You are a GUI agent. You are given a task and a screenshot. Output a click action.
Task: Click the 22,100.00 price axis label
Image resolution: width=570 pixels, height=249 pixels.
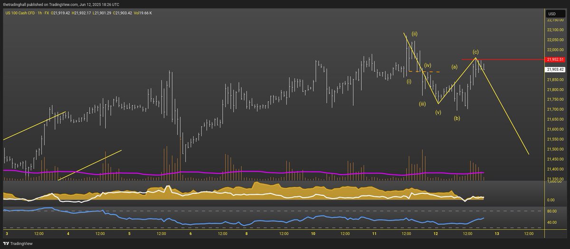(555, 30)
